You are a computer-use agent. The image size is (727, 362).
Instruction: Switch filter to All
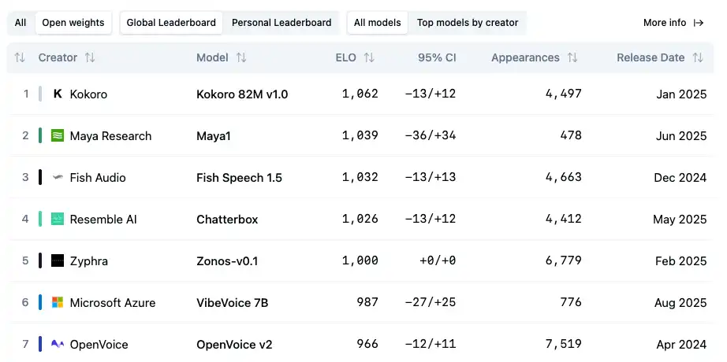coord(21,23)
